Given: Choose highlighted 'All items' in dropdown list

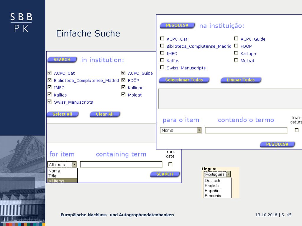Looking at the screenshot, I should tap(62, 181).
